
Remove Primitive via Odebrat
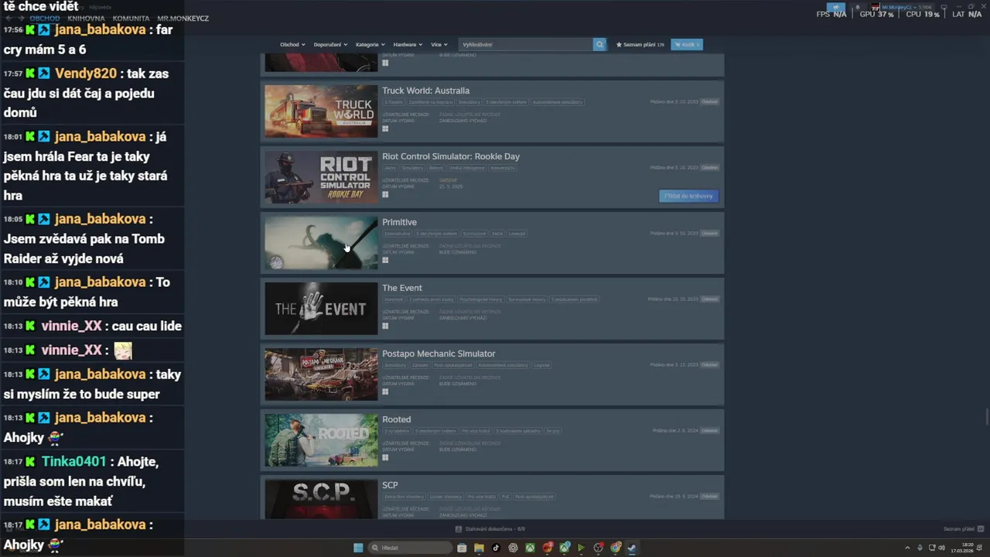[709, 233]
